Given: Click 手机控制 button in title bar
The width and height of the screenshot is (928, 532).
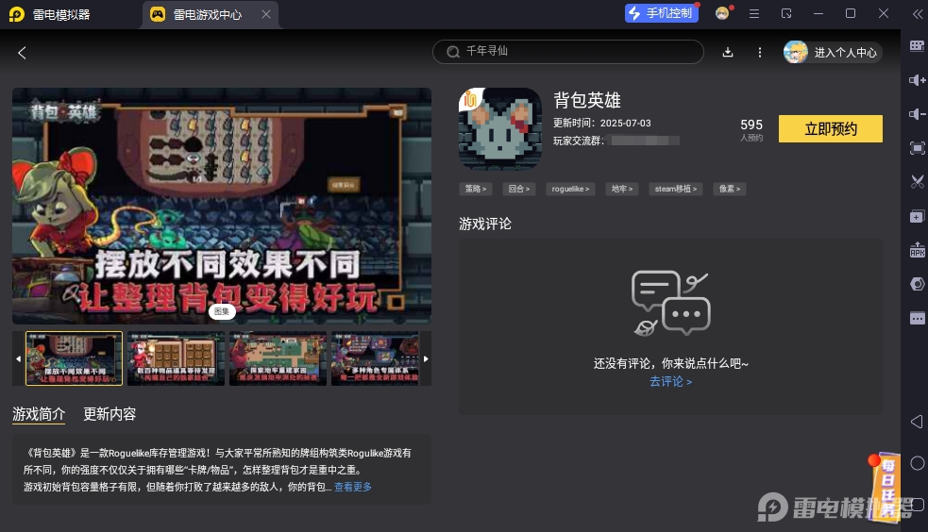Looking at the screenshot, I should coord(661,13).
